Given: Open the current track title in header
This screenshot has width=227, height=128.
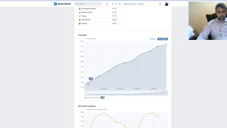Looking at the screenshot, I should click(x=133, y=4).
